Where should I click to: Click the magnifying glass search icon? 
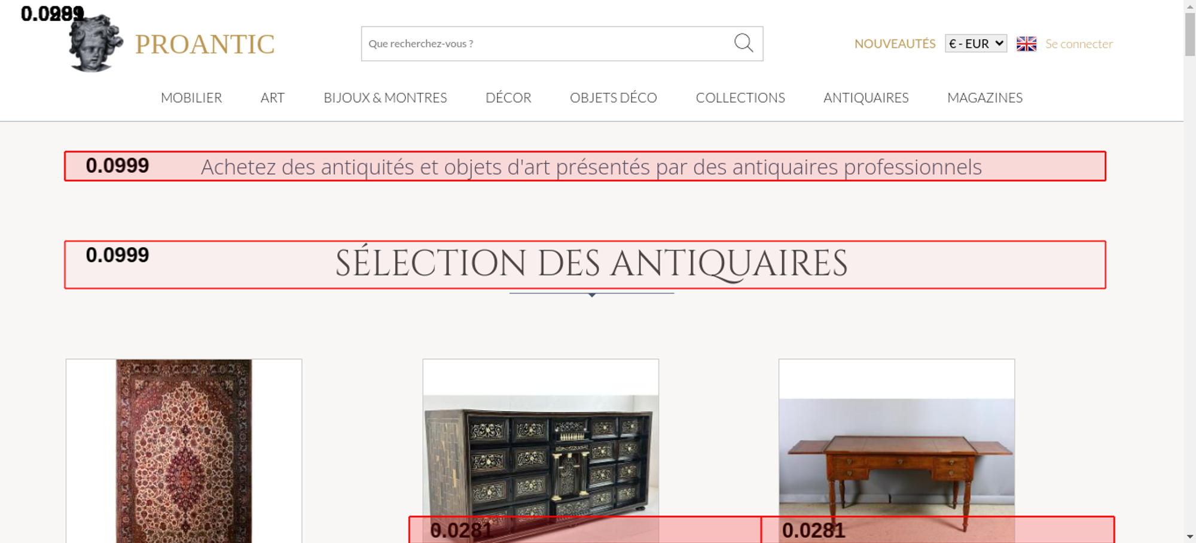click(743, 43)
